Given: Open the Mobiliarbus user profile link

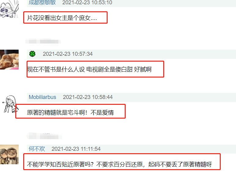Looking at the screenshot, I should click(x=42, y=97).
